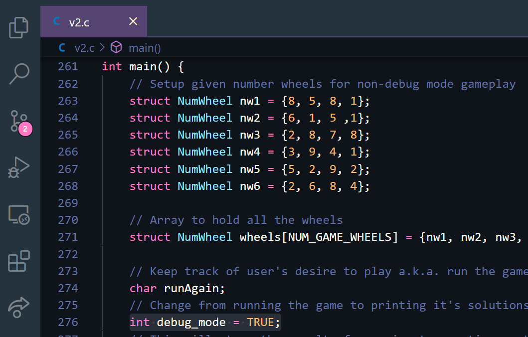Screen dimensions: 528x337
Task: Open the Search view icon
Action: point(19,74)
